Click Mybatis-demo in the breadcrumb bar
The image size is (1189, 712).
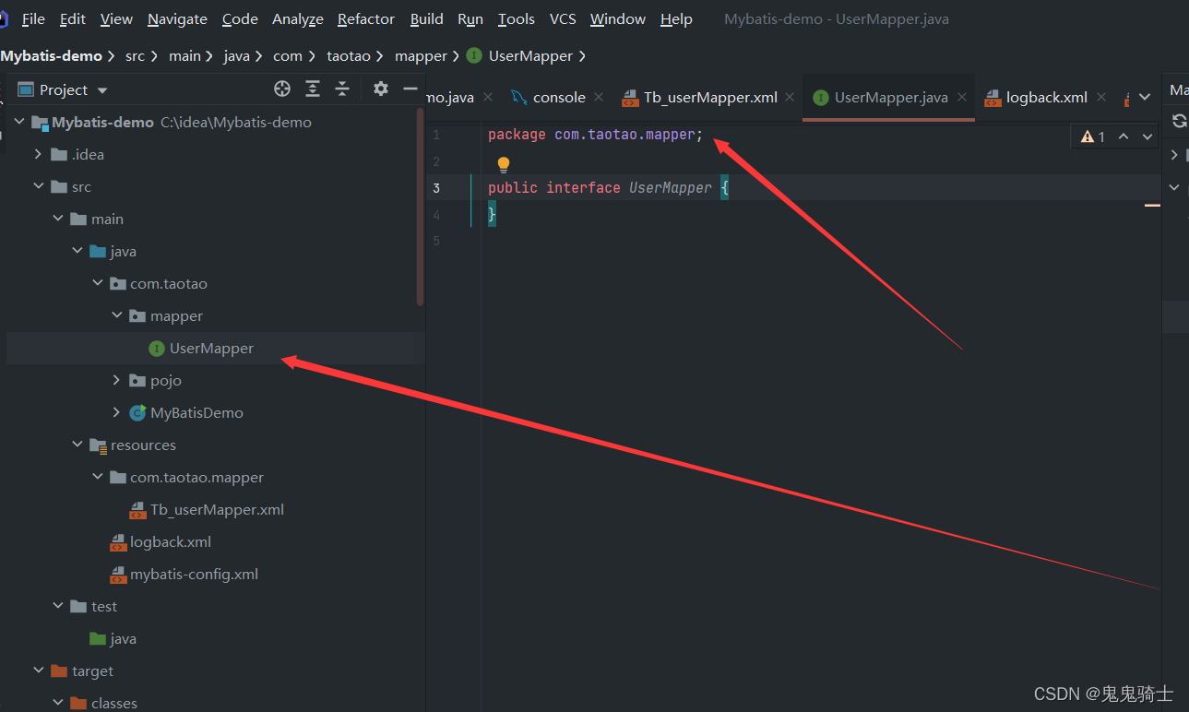coord(52,56)
